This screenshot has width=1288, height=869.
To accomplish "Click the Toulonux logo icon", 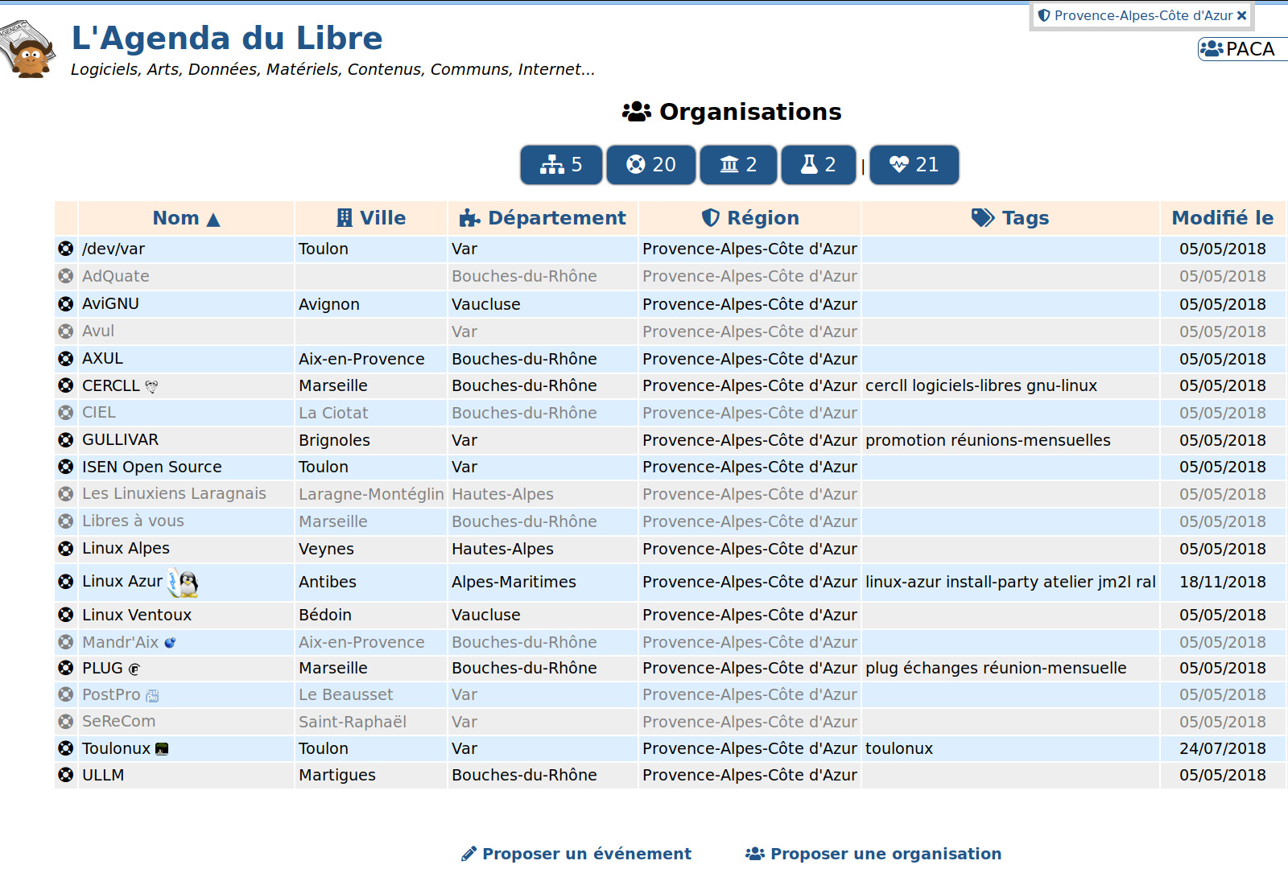I will [x=162, y=749].
